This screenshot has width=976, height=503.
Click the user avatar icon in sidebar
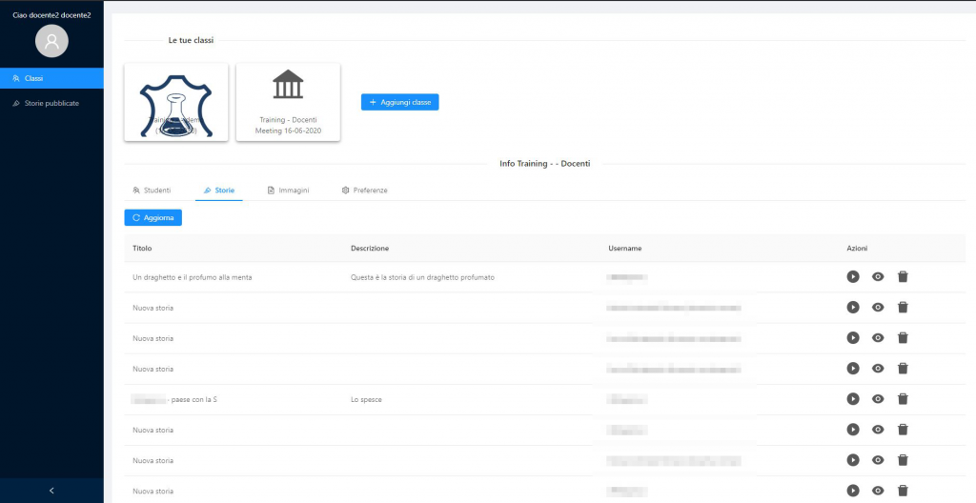click(x=51, y=40)
